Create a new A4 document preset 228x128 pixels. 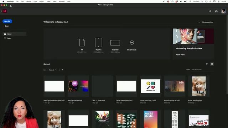tap(82, 46)
